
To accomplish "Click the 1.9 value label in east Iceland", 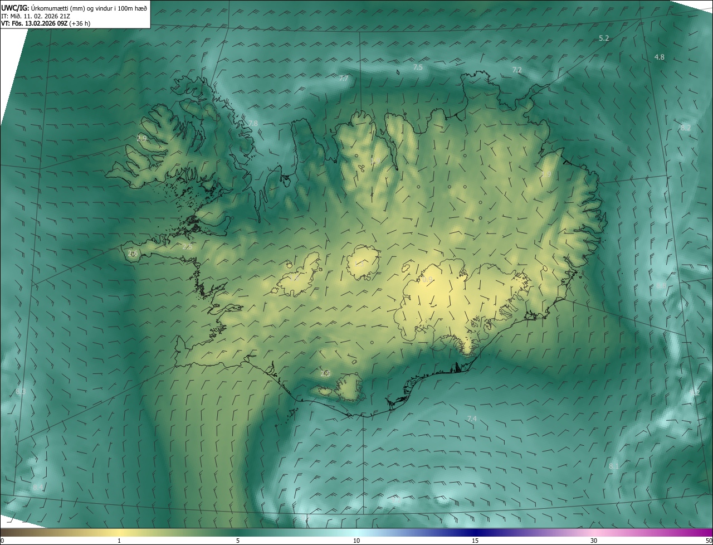I will (x=546, y=174).
